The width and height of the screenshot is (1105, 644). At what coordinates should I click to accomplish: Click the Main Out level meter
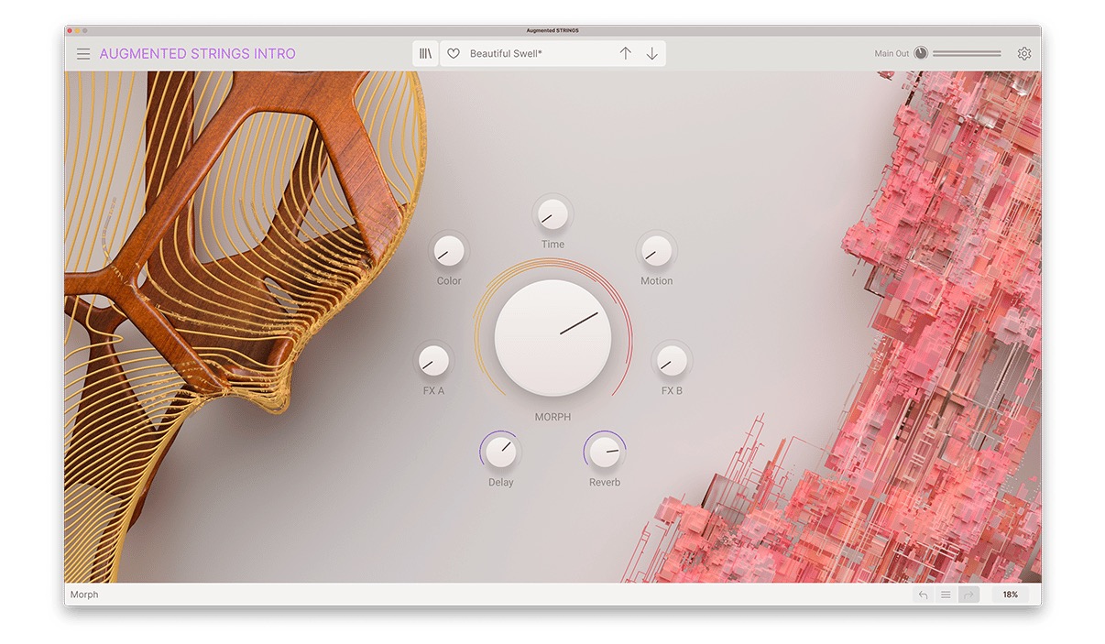click(x=967, y=54)
